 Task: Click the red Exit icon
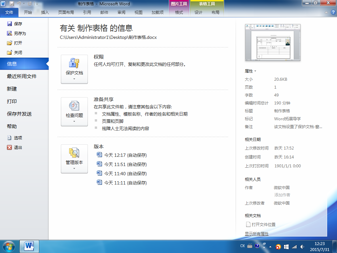pyautogui.click(x=10, y=147)
